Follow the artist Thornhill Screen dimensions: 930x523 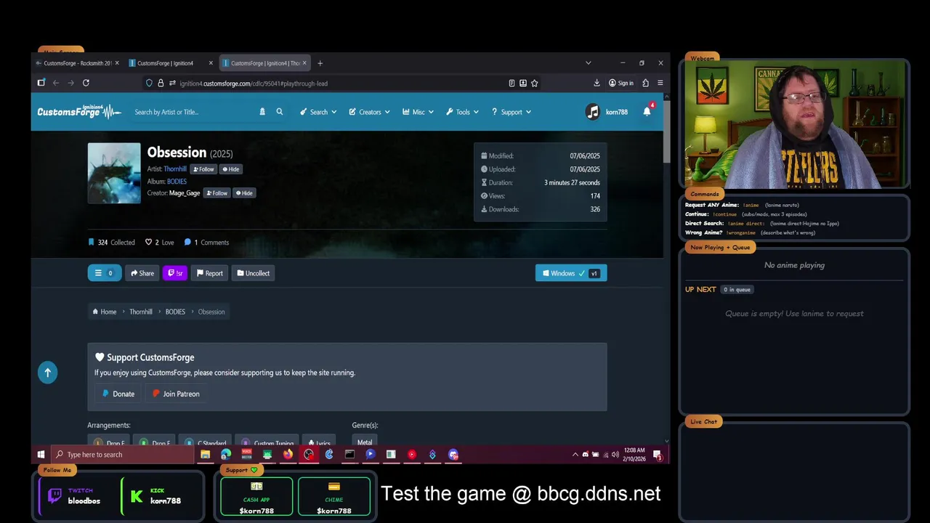[203, 169]
